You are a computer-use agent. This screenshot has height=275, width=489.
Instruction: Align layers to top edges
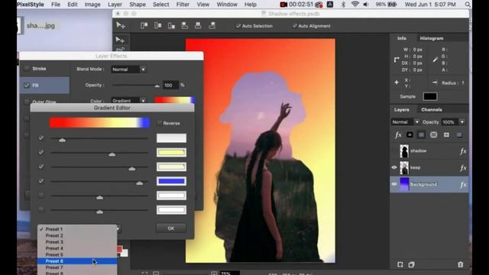pyautogui.click(x=185, y=25)
